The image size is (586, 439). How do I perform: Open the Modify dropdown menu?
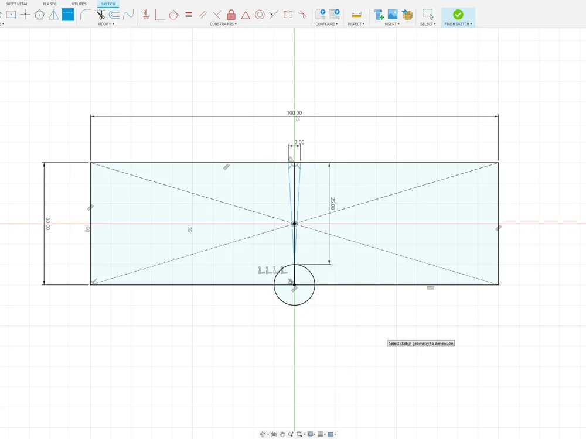pos(106,24)
